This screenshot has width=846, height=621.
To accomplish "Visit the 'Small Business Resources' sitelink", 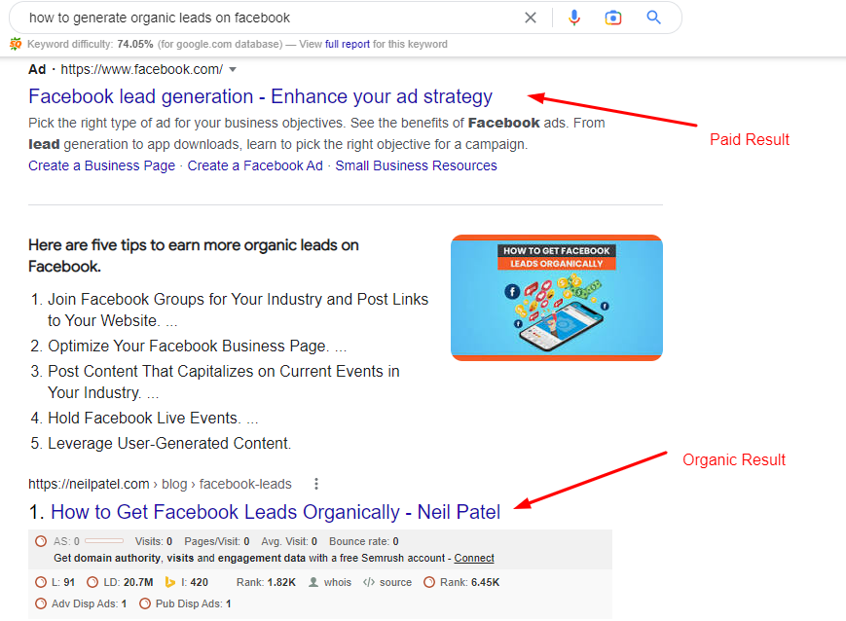I will tap(416, 165).
